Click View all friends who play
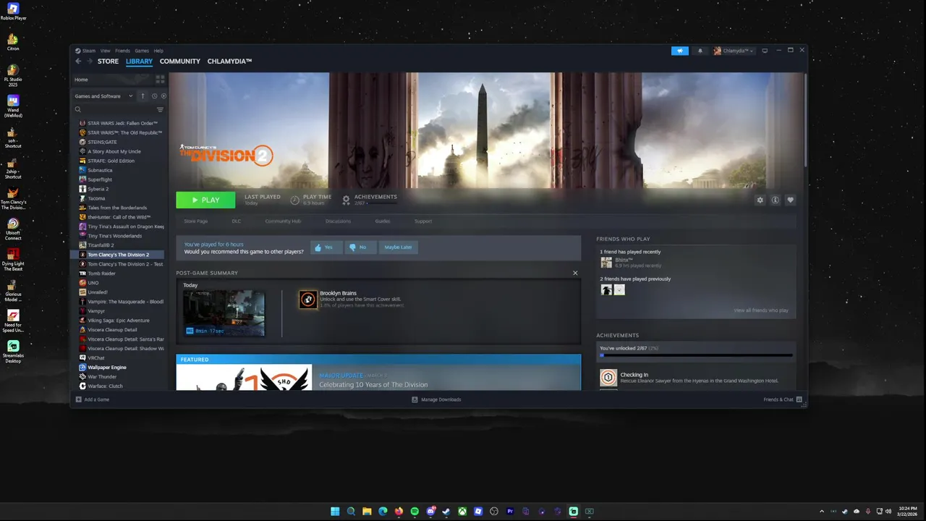Image resolution: width=926 pixels, height=521 pixels. tap(761, 310)
